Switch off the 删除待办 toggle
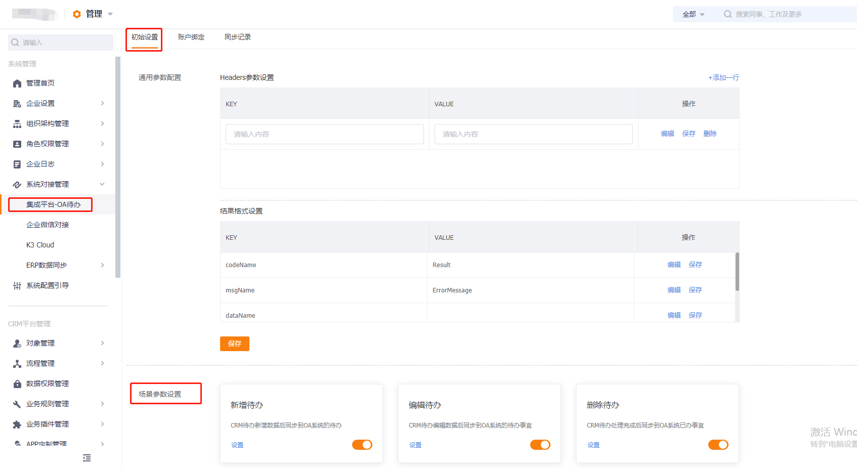This screenshot has width=857, height=468. pyautogui.click(x=718, y=445)
